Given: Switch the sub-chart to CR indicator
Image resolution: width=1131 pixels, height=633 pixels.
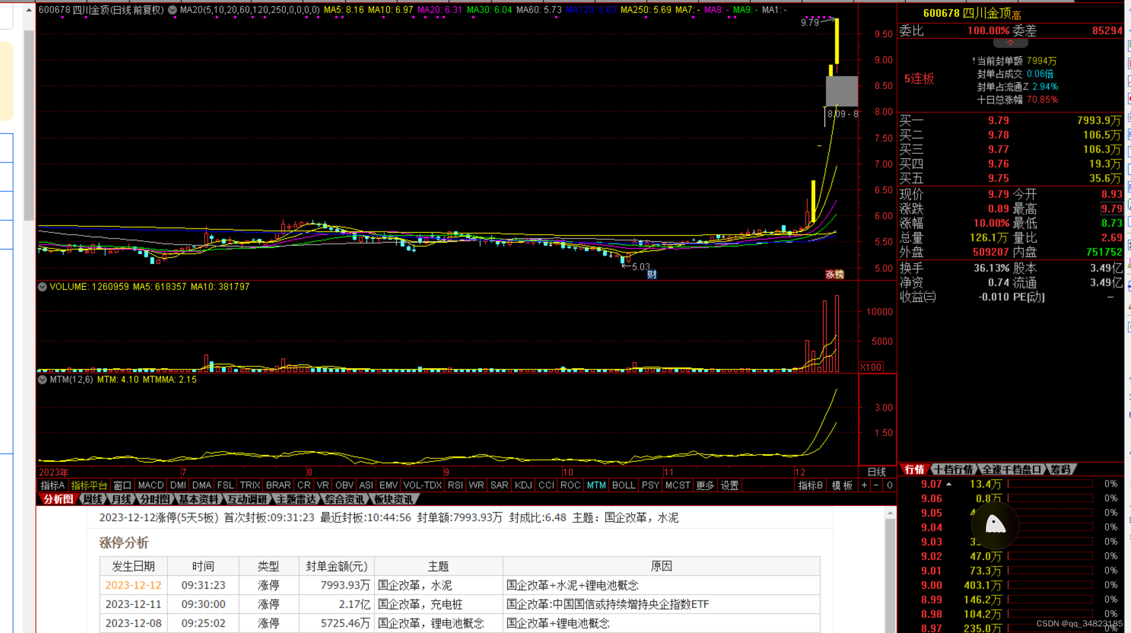Looking at the screenshot, I should pyautogui.click(x=304, y=485).
